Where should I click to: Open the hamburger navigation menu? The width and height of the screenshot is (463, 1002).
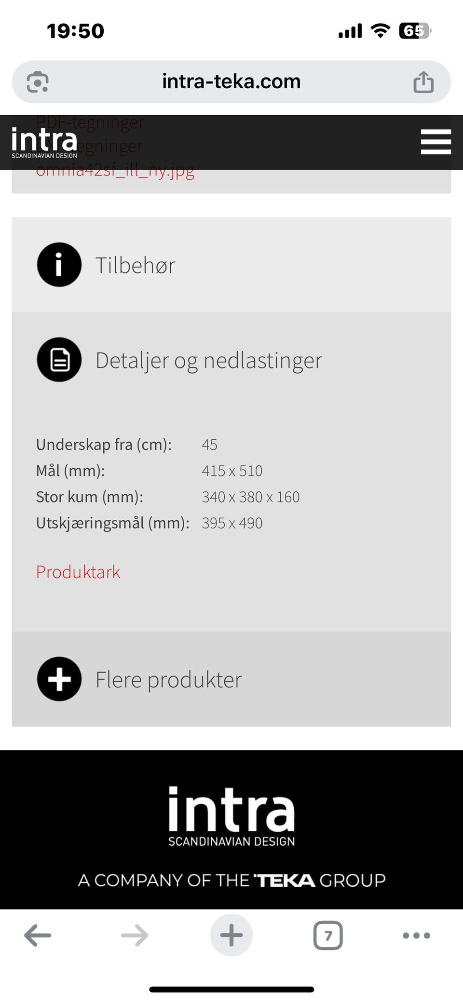[436, 142]
